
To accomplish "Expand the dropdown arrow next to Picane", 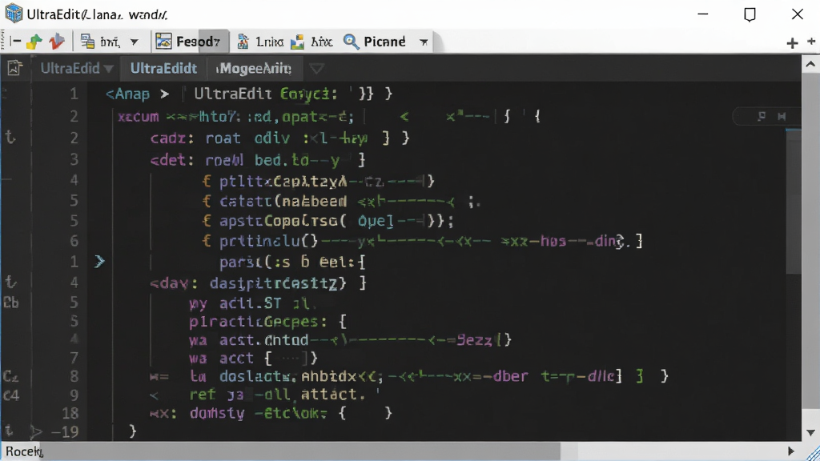I will coord(424,42).
